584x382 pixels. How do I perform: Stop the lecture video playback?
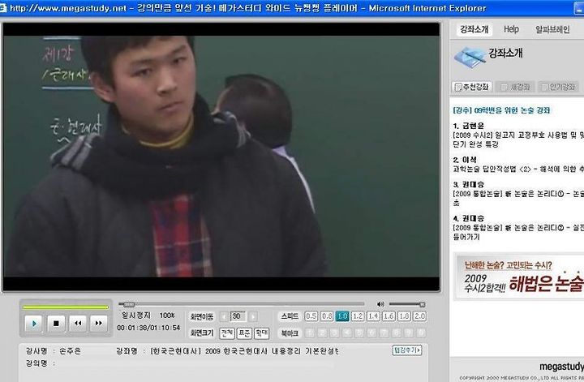coord(56,324)
